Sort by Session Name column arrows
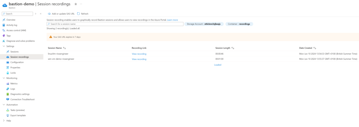The image size is (359, 127). click(x=65, y=48)
